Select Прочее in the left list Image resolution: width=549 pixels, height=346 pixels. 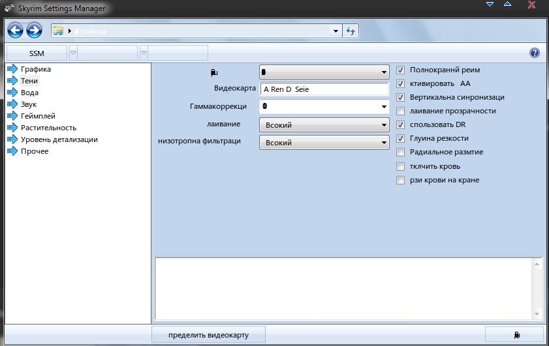click(35, 151)
